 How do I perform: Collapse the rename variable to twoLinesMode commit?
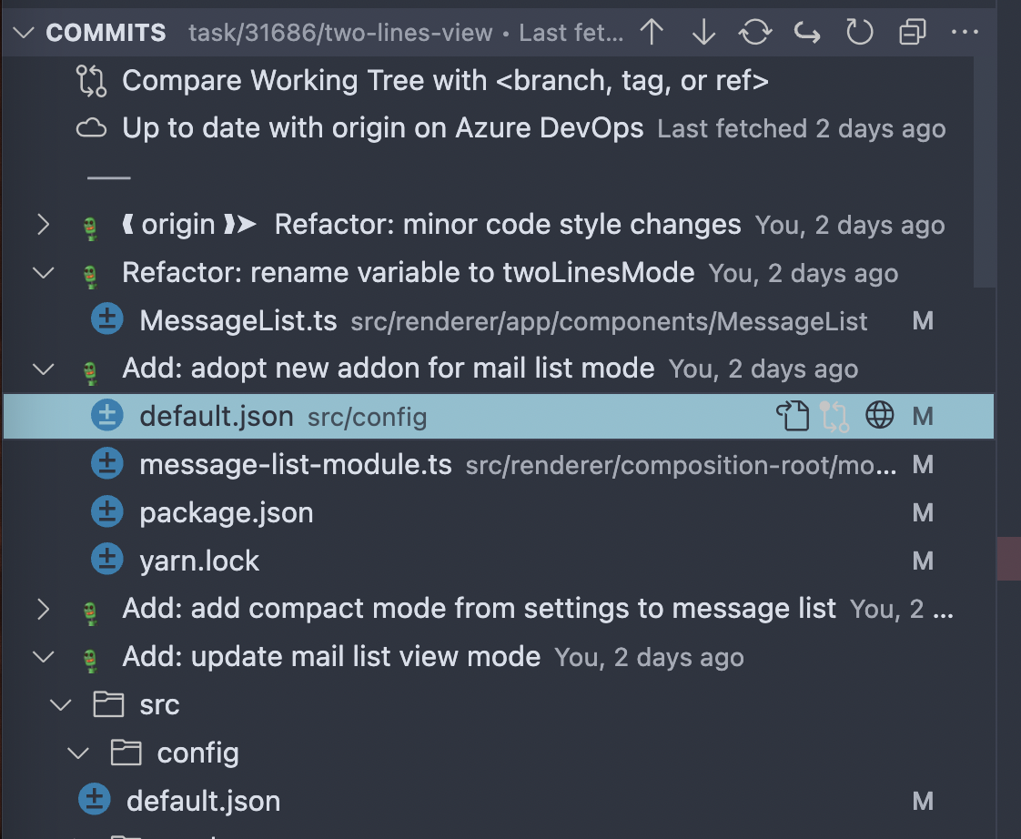[x=43, y=273]
